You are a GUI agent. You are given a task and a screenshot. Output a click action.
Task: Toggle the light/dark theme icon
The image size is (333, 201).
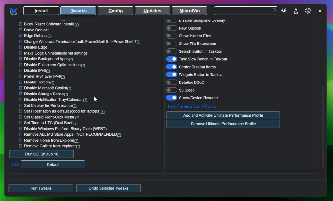tap(284, 11)
